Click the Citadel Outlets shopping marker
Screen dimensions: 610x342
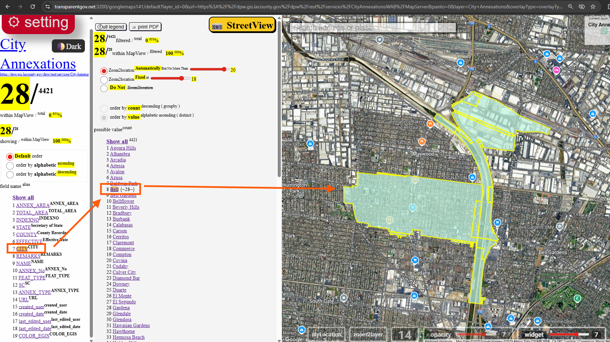pyautogui.click(x=547, y=54)
